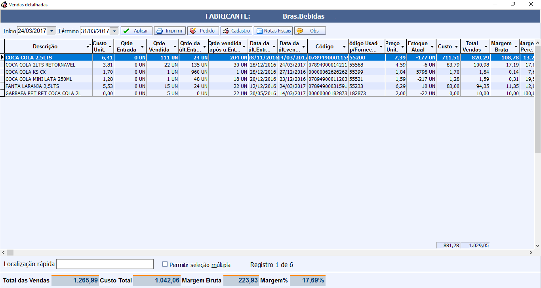Click the printer icon on Imprimir
Viewport: 541px width, 288px height.
[160, 31]
